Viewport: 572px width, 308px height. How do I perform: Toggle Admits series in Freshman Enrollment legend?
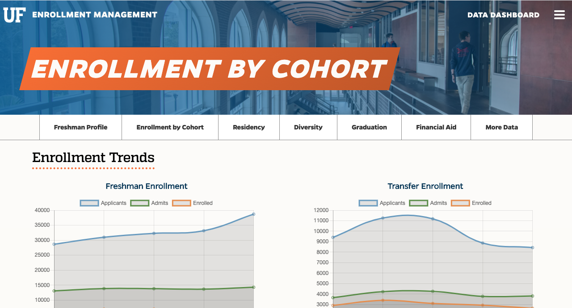coord(149,203)
